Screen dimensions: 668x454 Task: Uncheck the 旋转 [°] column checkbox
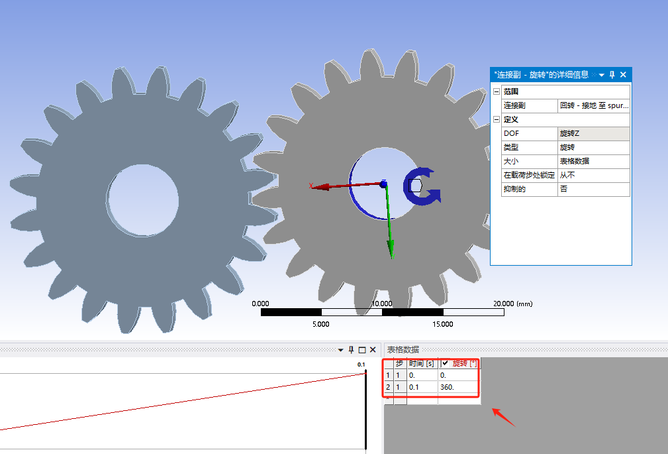(x=446, y=363)
